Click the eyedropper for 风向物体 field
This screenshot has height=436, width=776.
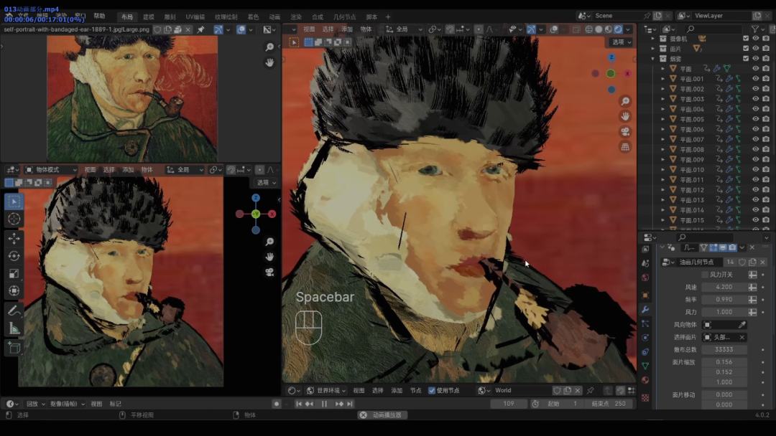(742, 325)
